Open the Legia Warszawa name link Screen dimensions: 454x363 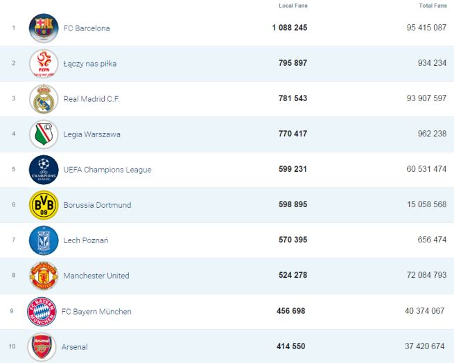pyautogui.click(x=91, y=134)
